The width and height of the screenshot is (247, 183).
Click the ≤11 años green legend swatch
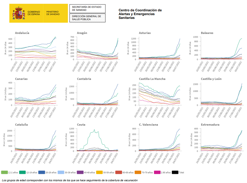point(5,172)
